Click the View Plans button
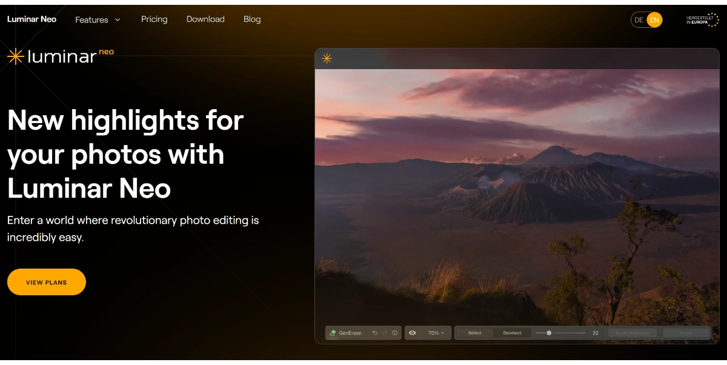This screenshot has width=727, height=365. pos(47,282)
